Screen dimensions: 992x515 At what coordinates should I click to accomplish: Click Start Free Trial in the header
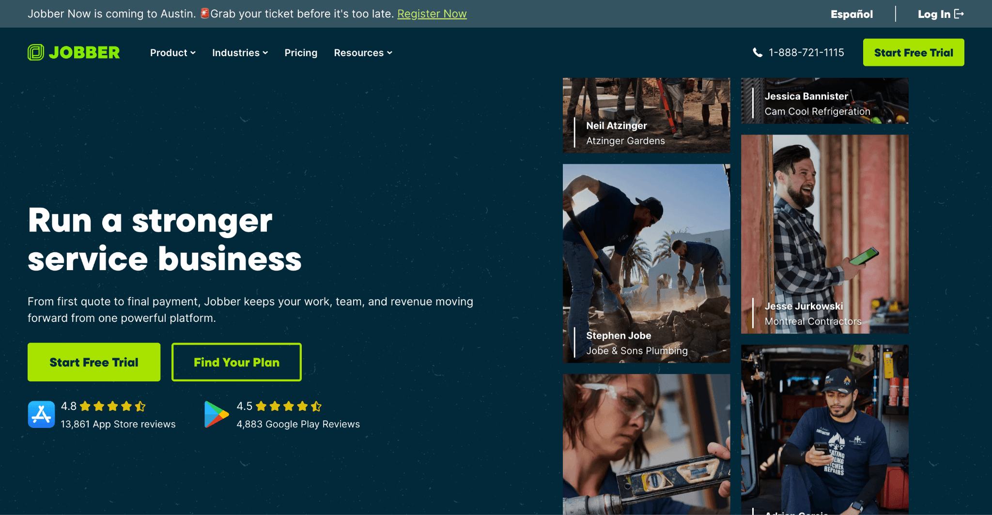pyautogui.click(x=914, y=52)
